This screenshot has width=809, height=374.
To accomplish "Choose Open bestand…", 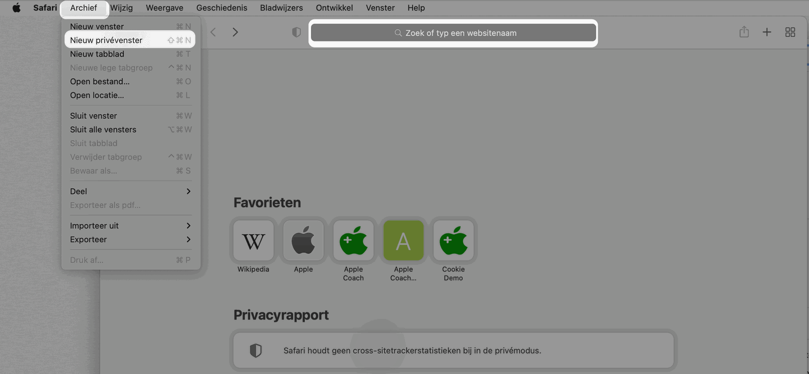I will [130, 81].
